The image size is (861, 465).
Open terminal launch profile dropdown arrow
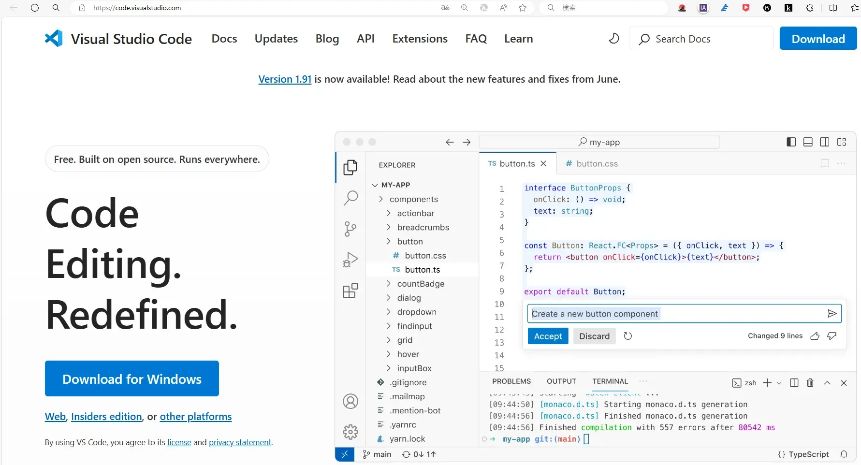(779, 383)
